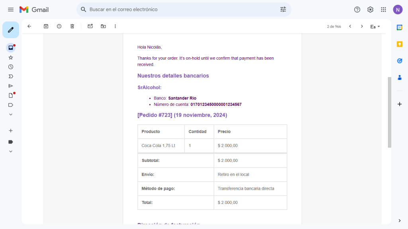Open the Inbox in sidebar
The height and width of the screenshot is (229, 408).
click(x=11, y=48)
